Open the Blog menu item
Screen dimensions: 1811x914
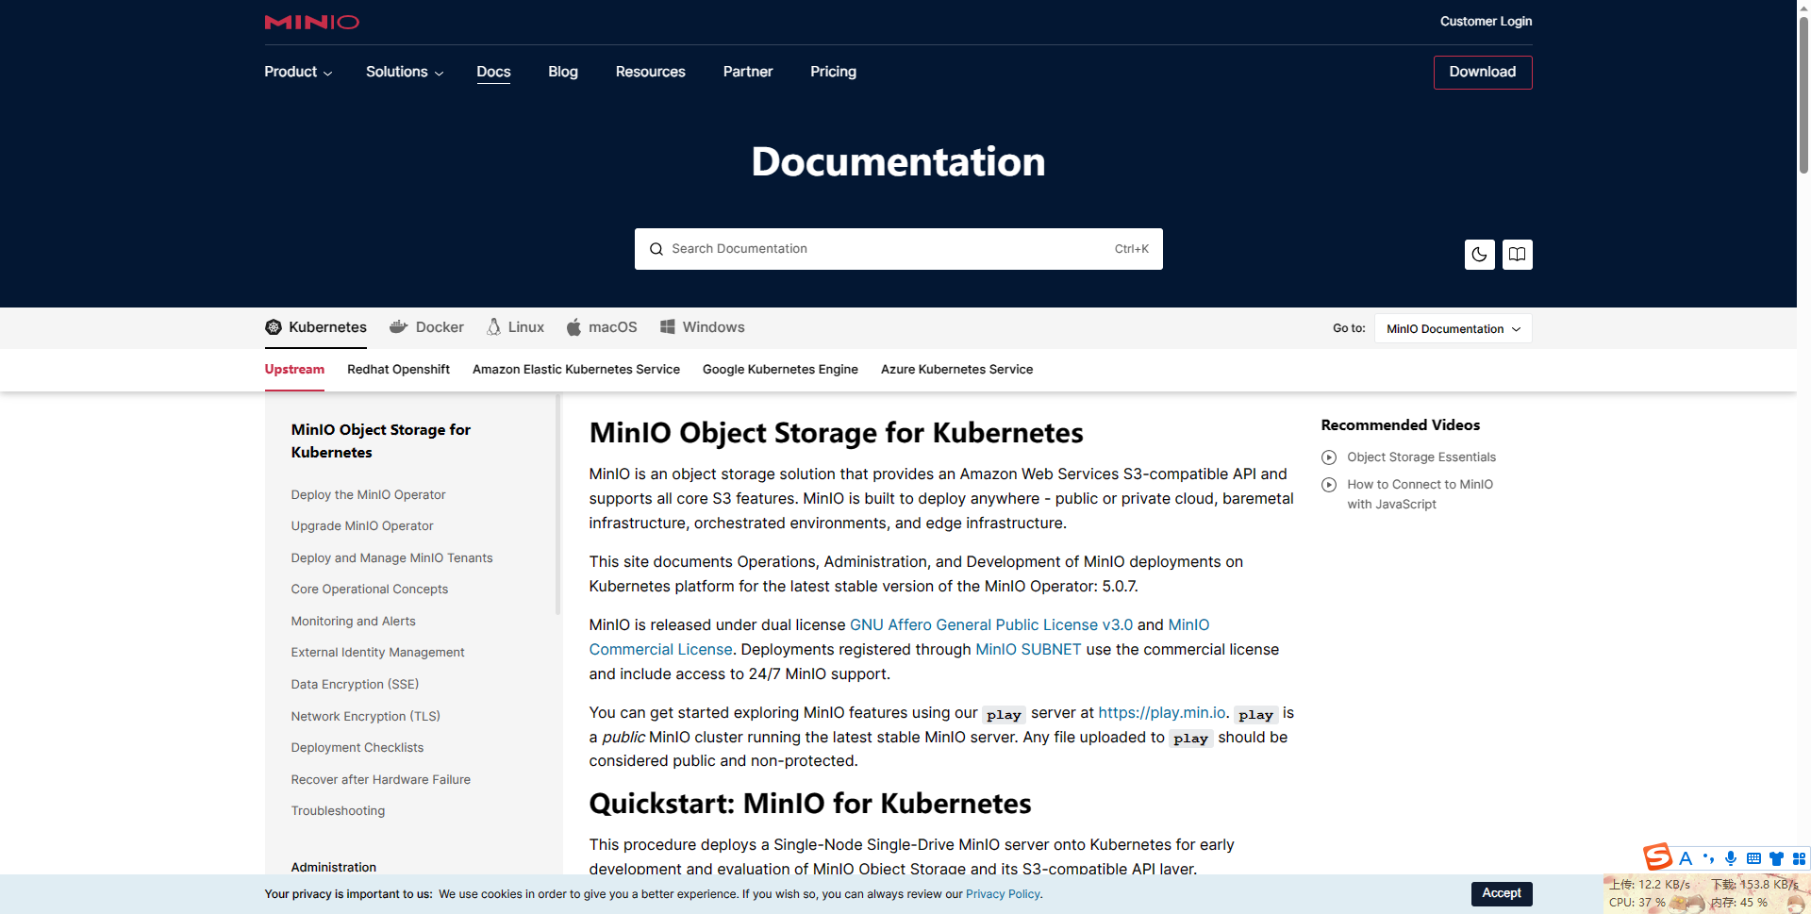click(x=563, y=72)
